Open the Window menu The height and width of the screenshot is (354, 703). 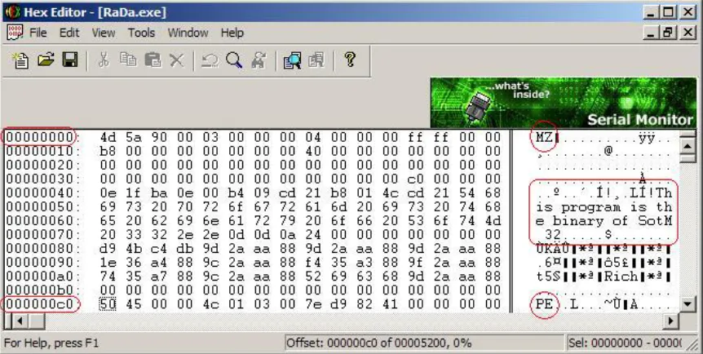click(x=188, y=33)
